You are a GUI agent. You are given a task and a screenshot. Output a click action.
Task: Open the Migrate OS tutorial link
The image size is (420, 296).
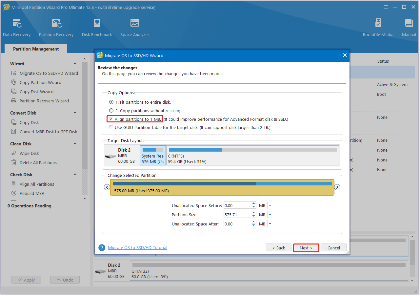coord(137,247)
